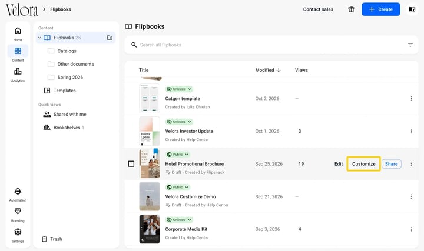Click the Corporate Media Kit title
The image size is (424, 251).
186,229
